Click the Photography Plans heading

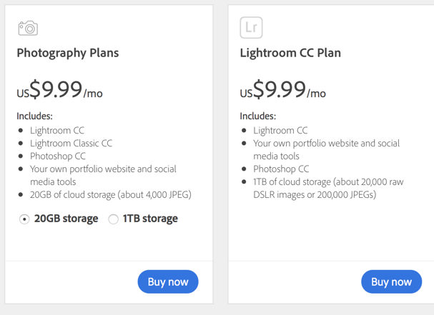[x=68, y=53]
